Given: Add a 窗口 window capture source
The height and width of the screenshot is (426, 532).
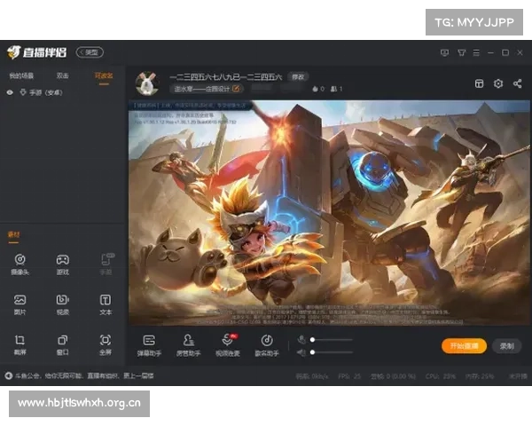Looking at the screenshot, I should pos(63,344).
